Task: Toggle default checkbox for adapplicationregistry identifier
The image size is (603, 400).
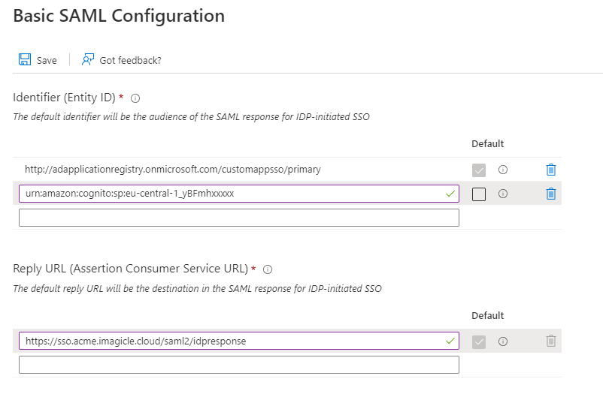Action: (479, 170)
